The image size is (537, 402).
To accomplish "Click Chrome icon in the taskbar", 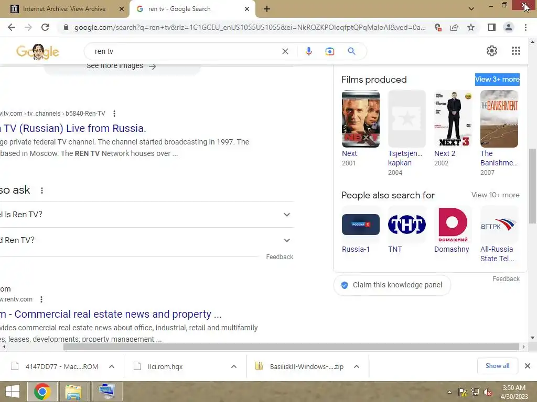I will tap(42, 392).
